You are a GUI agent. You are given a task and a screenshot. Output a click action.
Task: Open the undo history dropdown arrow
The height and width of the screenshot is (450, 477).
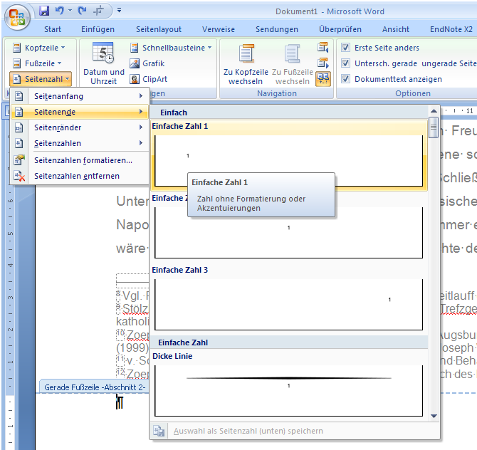coord(70,11)
